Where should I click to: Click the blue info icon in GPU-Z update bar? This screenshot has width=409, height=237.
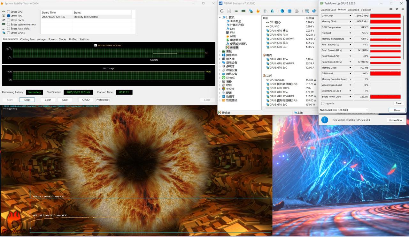tap(325, 120)
